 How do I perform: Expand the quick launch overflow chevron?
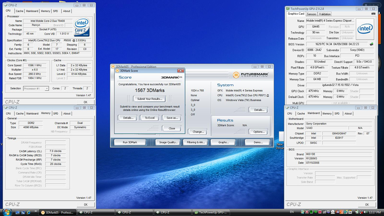tap(36, 211)
